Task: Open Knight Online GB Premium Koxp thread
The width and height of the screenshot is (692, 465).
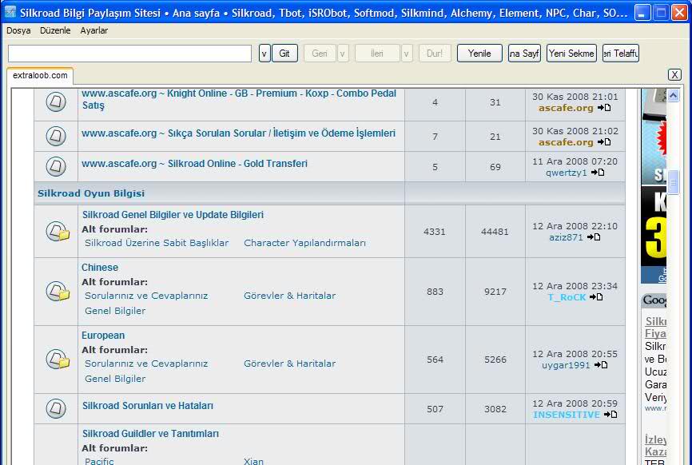Action: pos(239,99)
